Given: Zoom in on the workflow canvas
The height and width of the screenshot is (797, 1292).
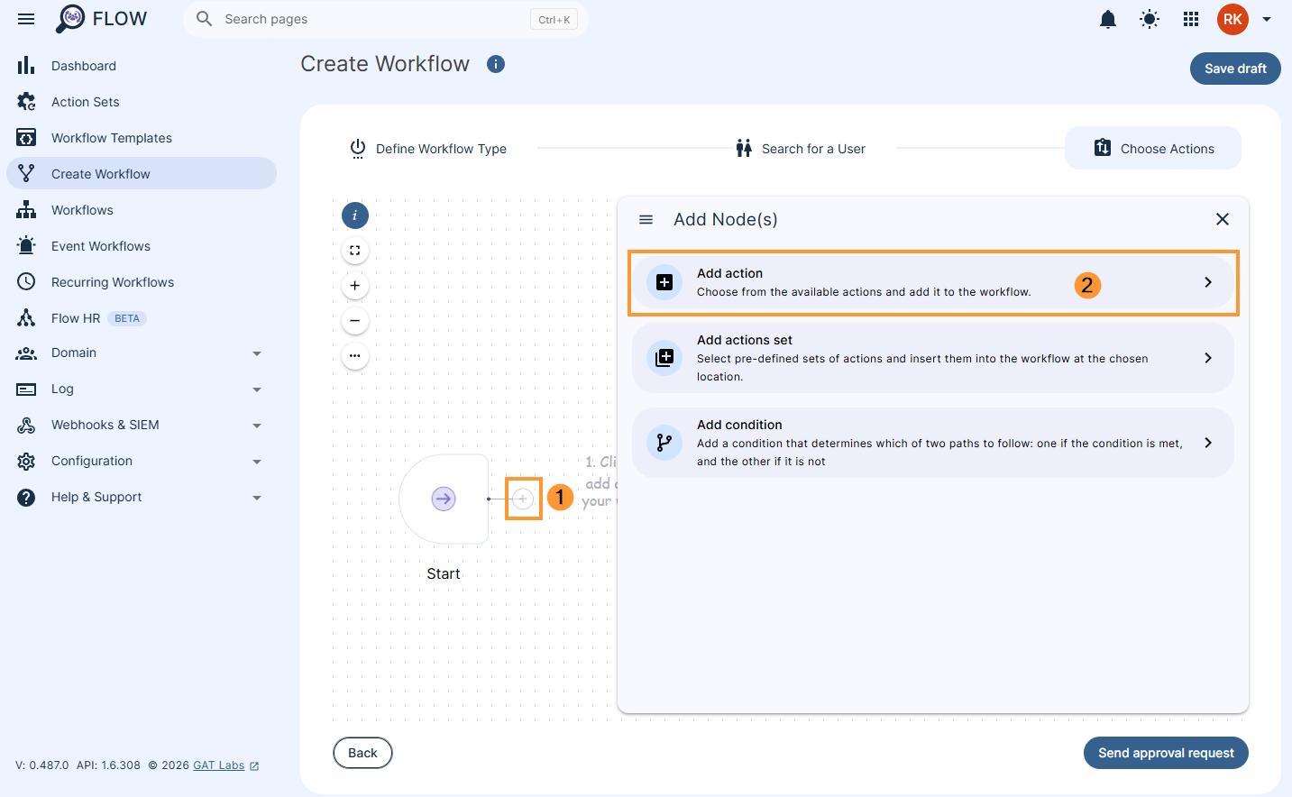Looking at the screenshot, I should [355, 286].
